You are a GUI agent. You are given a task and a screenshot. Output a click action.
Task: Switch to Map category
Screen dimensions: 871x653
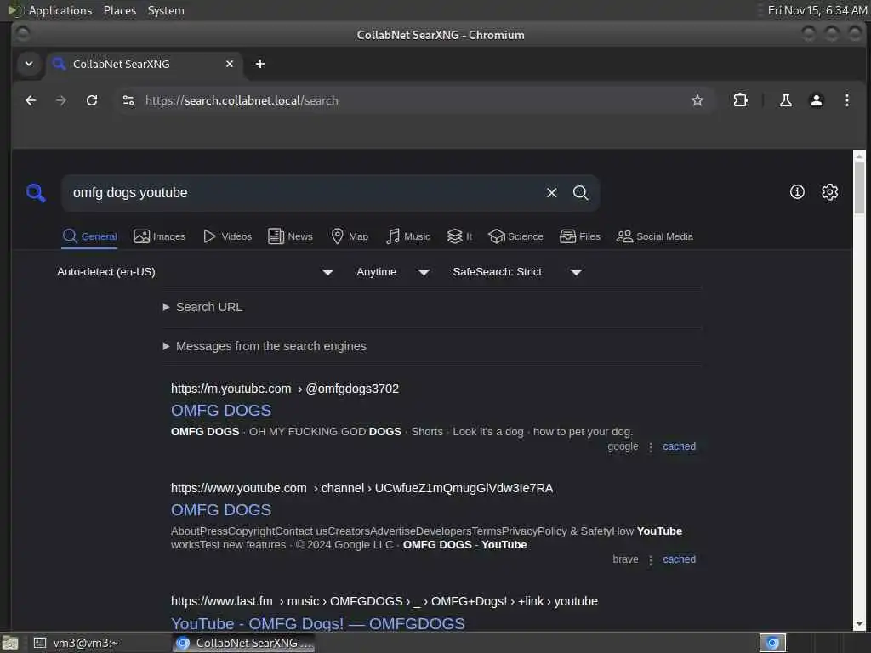coord(350,236)
